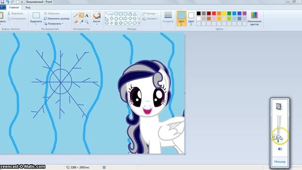
Task: Pick the purple color swatch
Action: pyautogui.click(x=244, y=13)
